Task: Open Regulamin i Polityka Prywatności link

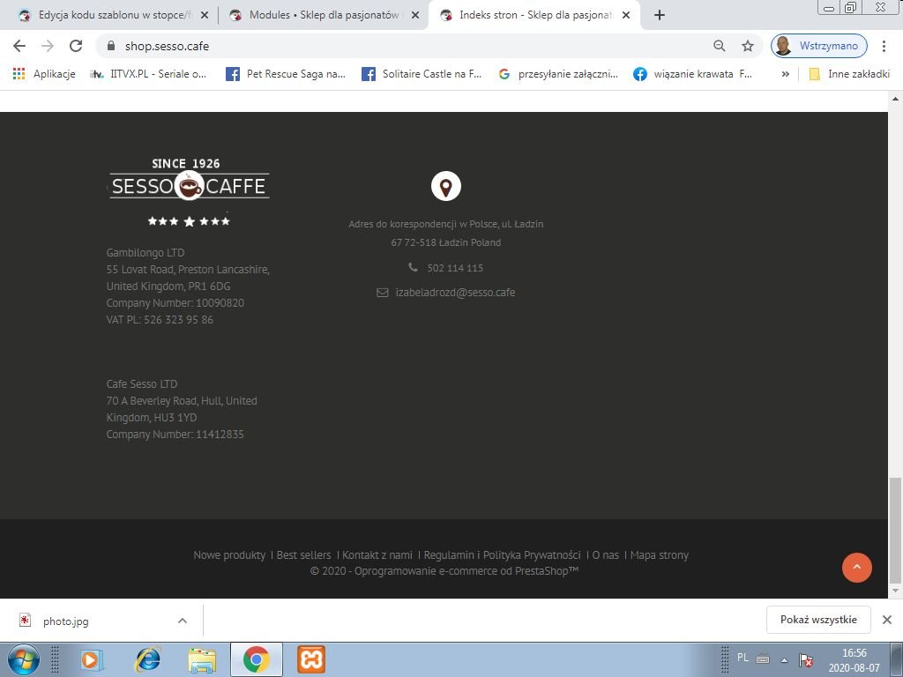Action: [x=502, y=555]
